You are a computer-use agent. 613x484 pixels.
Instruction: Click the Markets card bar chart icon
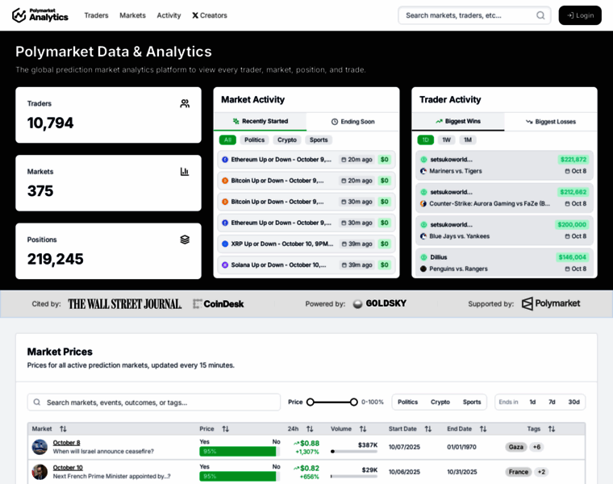point(185,171)
